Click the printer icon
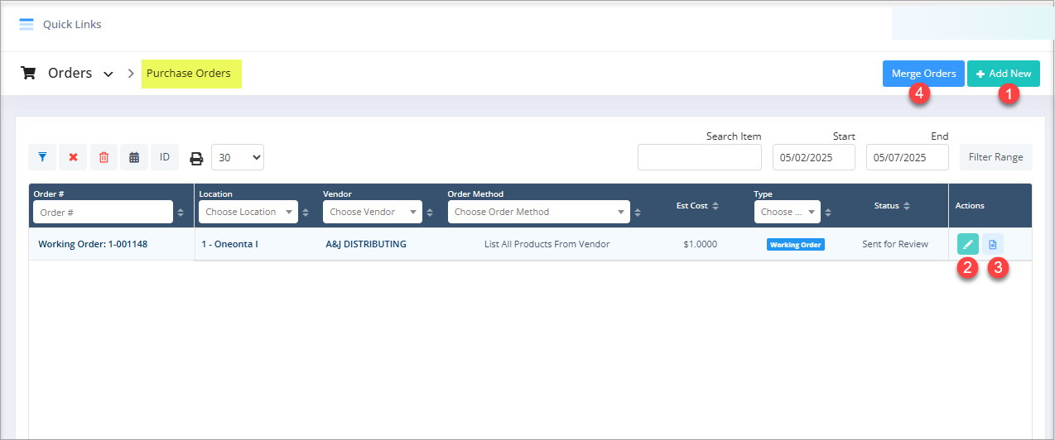Screen dimensions: 1055x440 coord(196,158)
